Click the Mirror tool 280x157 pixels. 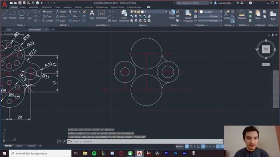[61, 16]
